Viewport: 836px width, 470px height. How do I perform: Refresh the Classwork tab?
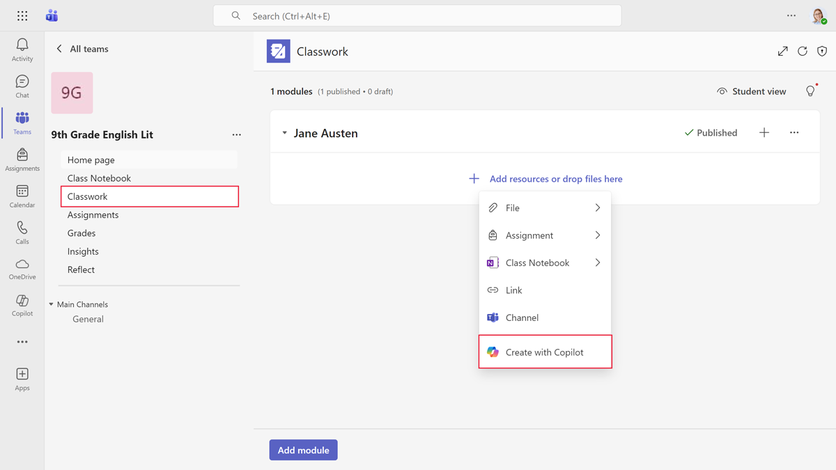[x=803, y=52]
